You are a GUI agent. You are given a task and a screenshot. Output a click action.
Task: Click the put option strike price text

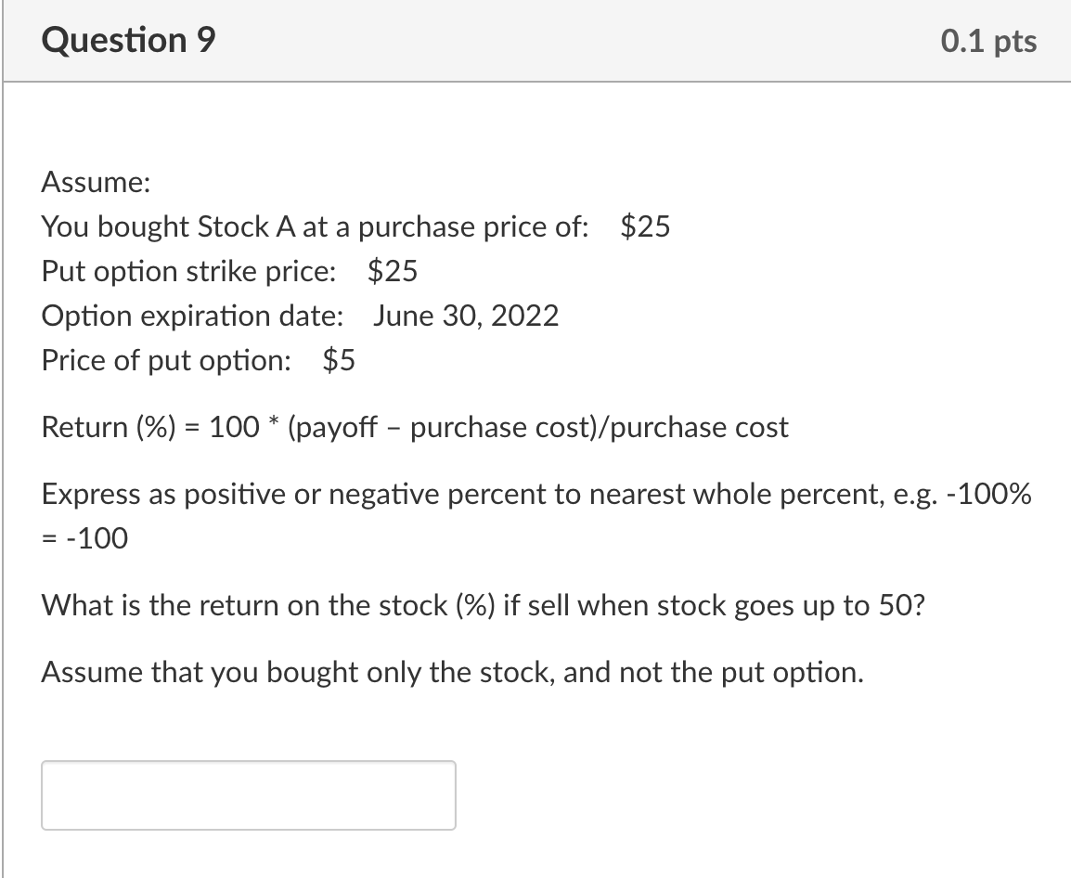tap(227, 271)
